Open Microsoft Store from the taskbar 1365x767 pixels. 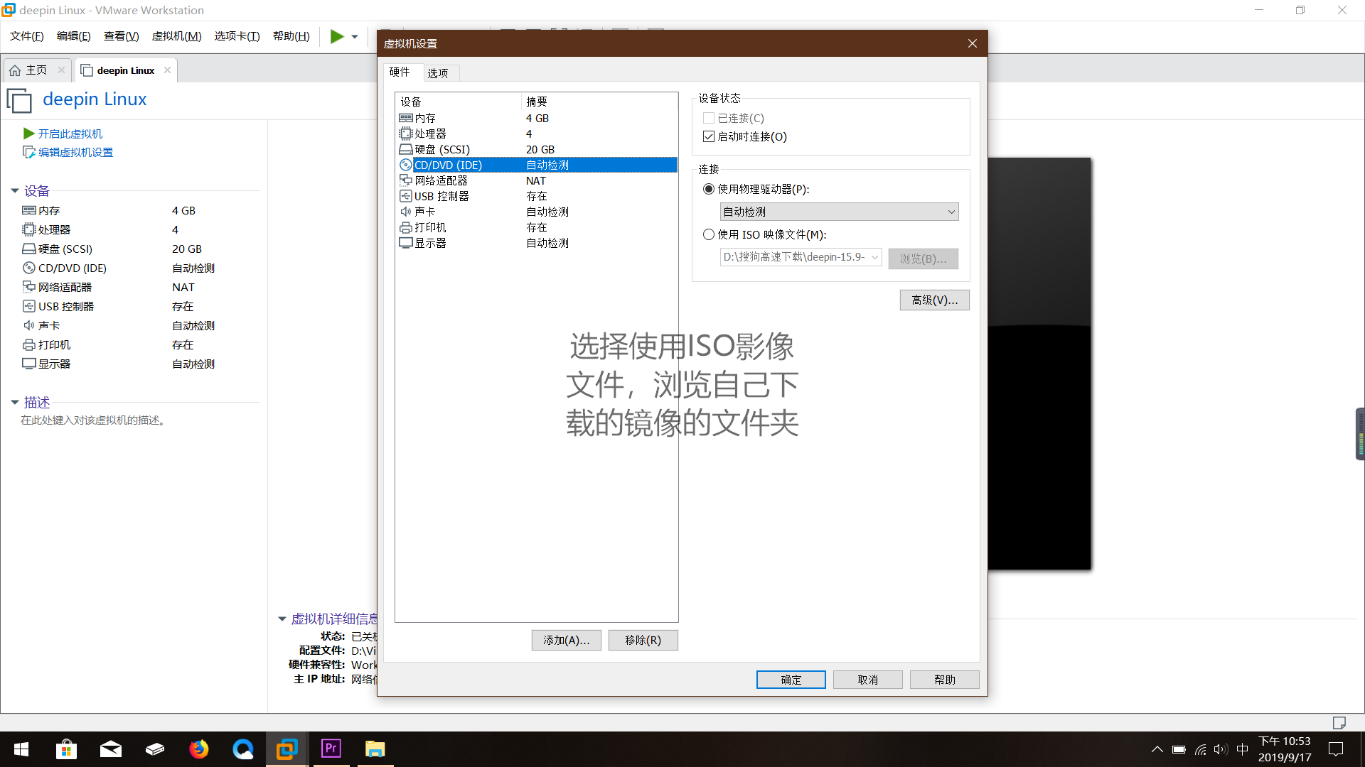(66, 749)
